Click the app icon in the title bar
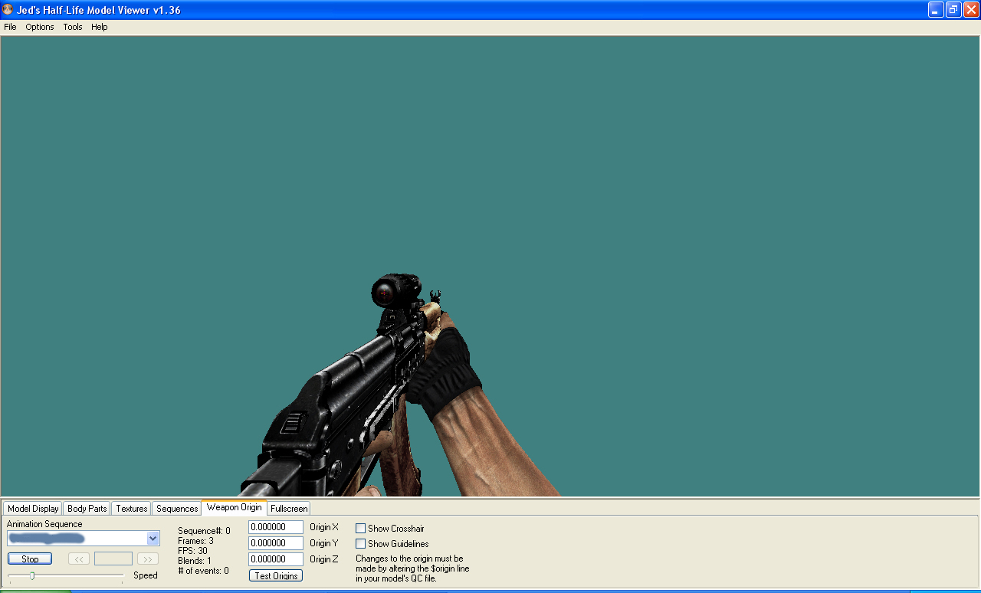 coord(8,10)
